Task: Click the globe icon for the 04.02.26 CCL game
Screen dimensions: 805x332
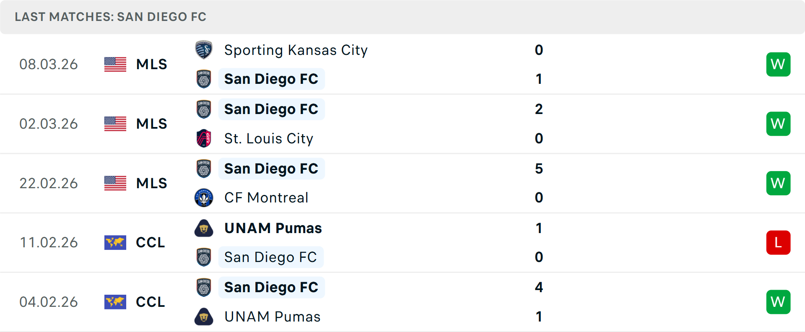Action: tap(115, 302)
